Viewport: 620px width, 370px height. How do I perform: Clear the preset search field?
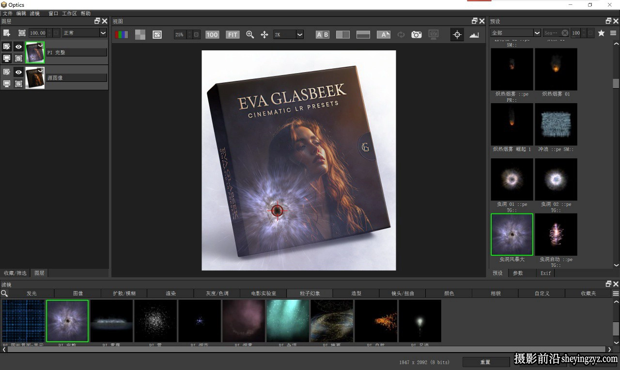(565, 33)
